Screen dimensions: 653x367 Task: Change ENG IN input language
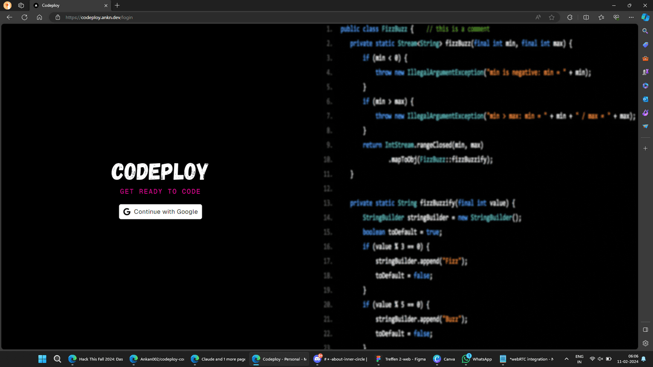click(580, 359)
